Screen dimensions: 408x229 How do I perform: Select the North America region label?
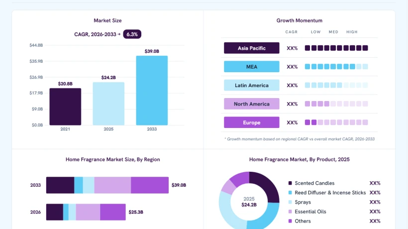[252, 104]
